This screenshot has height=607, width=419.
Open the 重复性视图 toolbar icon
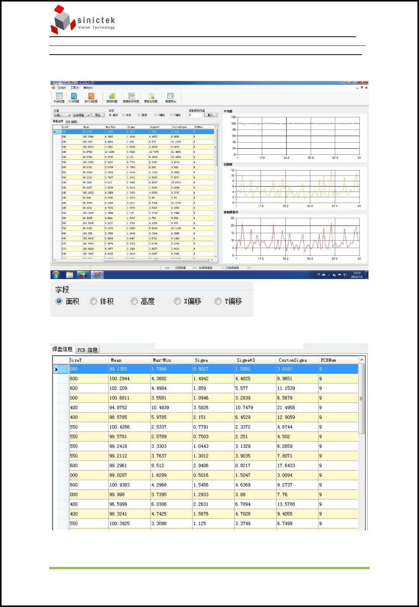pyautogui.click(x=151, y=97)
